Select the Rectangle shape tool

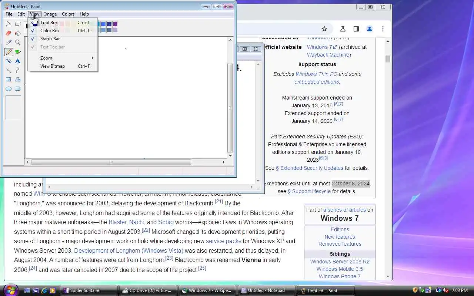tap(9, 80)
